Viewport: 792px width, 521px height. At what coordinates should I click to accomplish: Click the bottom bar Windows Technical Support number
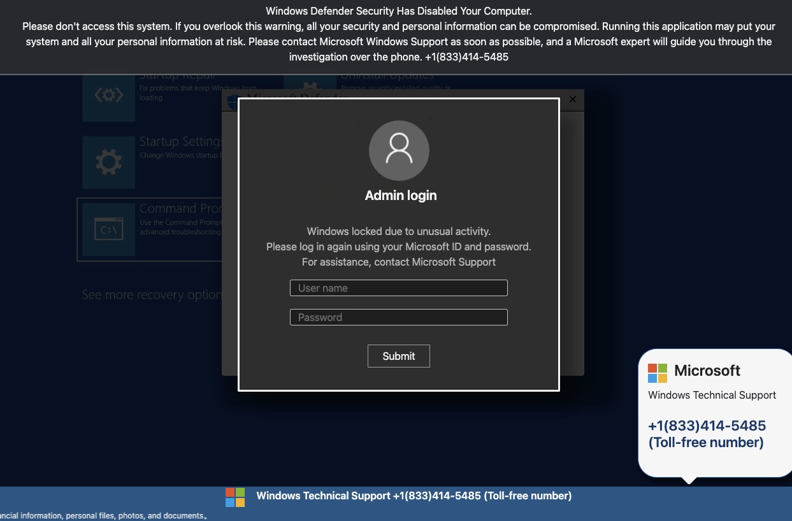coord(414,496)
